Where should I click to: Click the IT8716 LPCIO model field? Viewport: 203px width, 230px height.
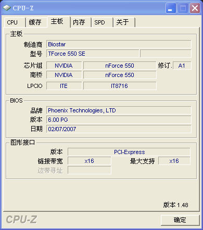pos(120,86)
